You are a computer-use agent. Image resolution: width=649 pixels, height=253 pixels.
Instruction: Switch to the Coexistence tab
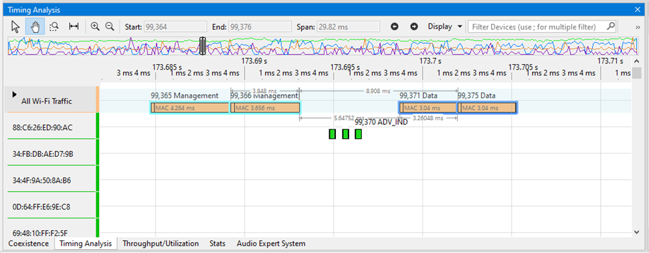(x=29, y=244)
